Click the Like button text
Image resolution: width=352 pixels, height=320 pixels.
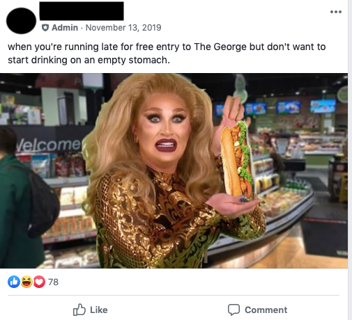(x=99, y=310)
